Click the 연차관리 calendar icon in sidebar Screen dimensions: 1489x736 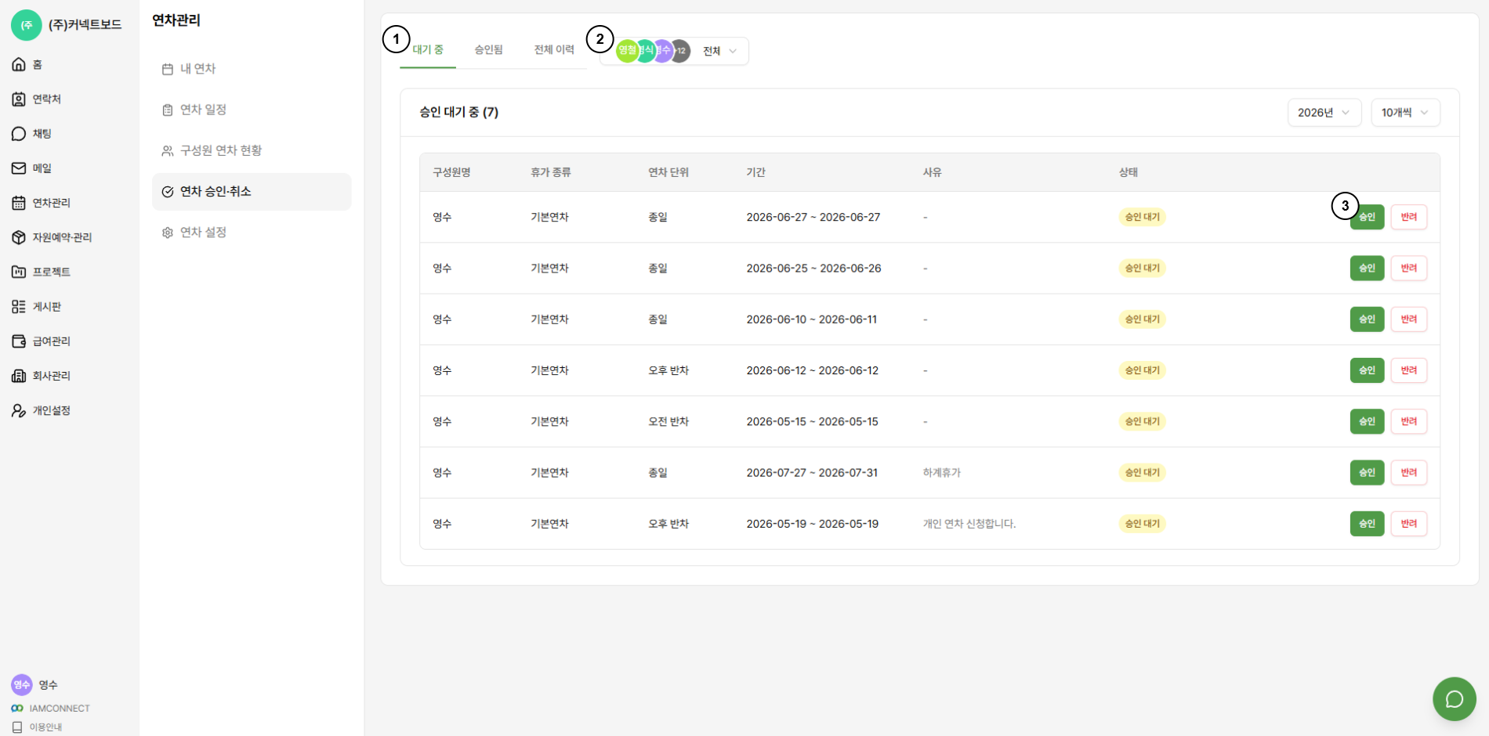point(19,203)
